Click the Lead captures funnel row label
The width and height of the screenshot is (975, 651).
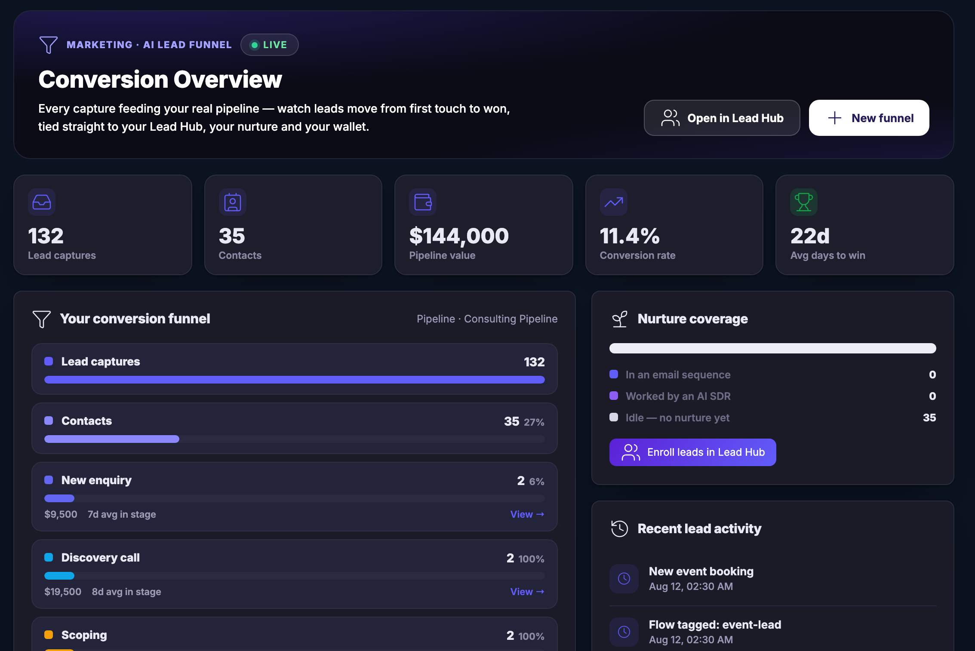pyautogui.click(x=101, y=362)
